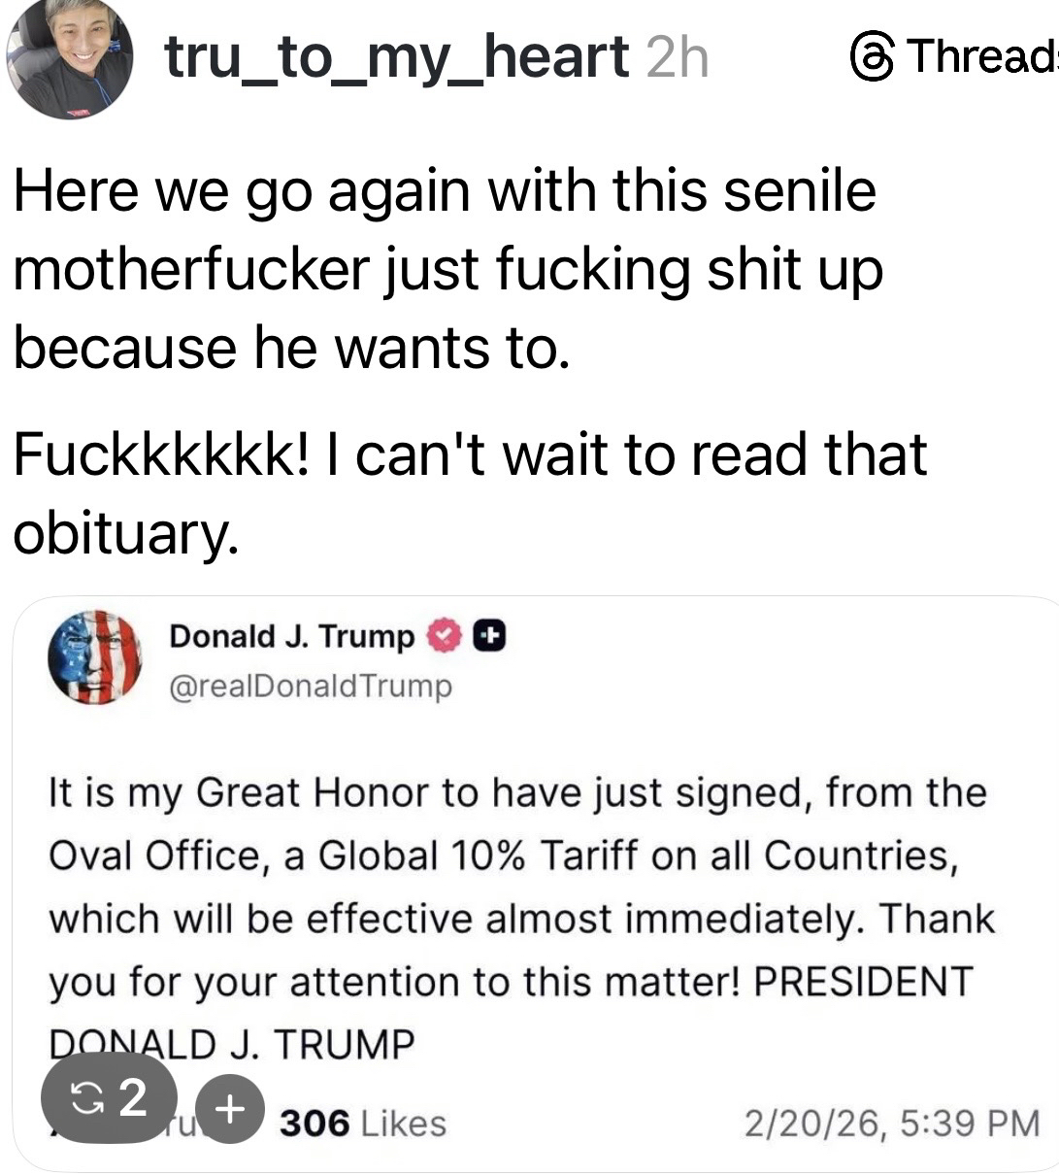Click the 306 Likes count
Viewport: 1059px width, 1175px height.
[x=363, y=1124]
